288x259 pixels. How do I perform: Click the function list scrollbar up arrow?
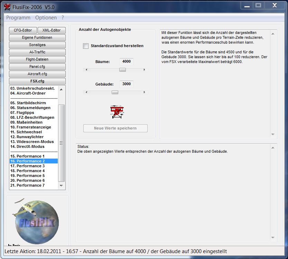point(61,89)
